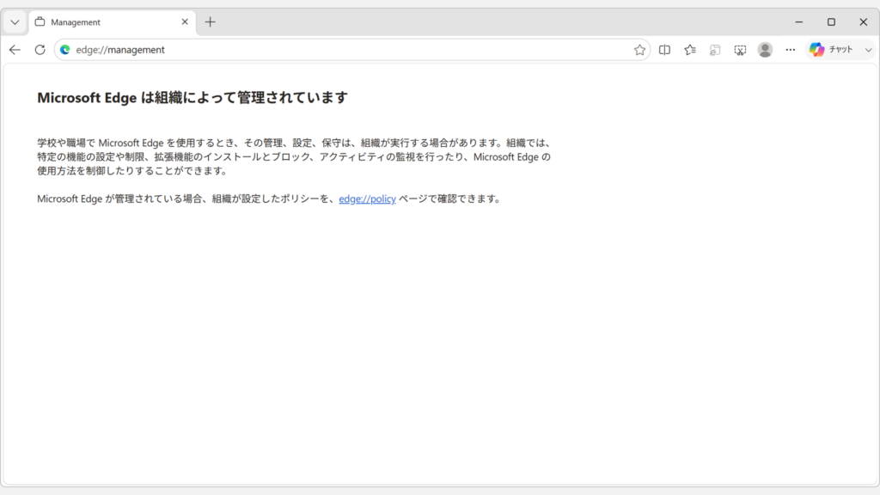Expand the chevron next to チャット
The height and width of the screenshot is (495, 880).
(868, 49)
